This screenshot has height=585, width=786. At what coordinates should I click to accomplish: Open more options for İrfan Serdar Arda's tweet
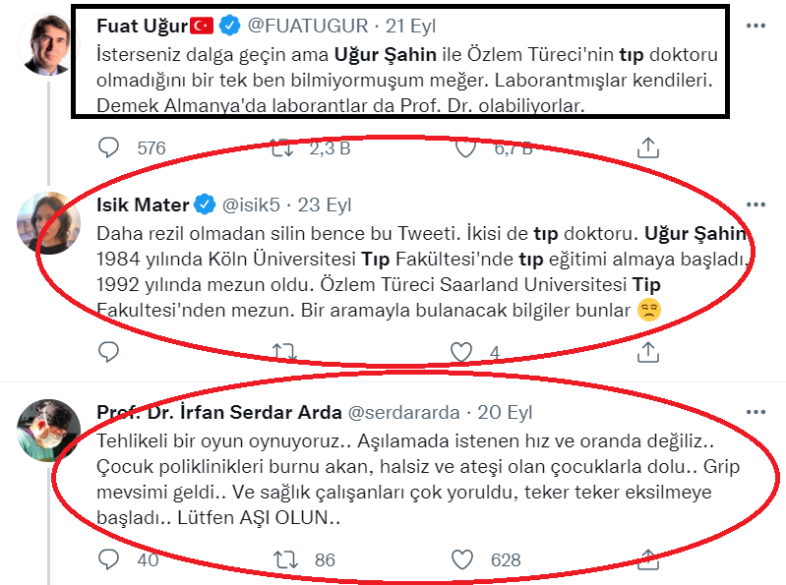[x=755, y=411]
